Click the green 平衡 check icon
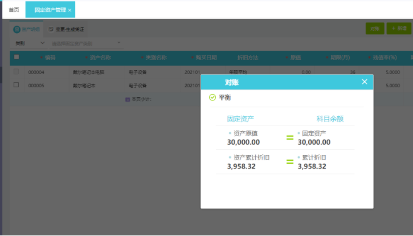This screenshot has width=413, height=236. (x=212, y=97)
